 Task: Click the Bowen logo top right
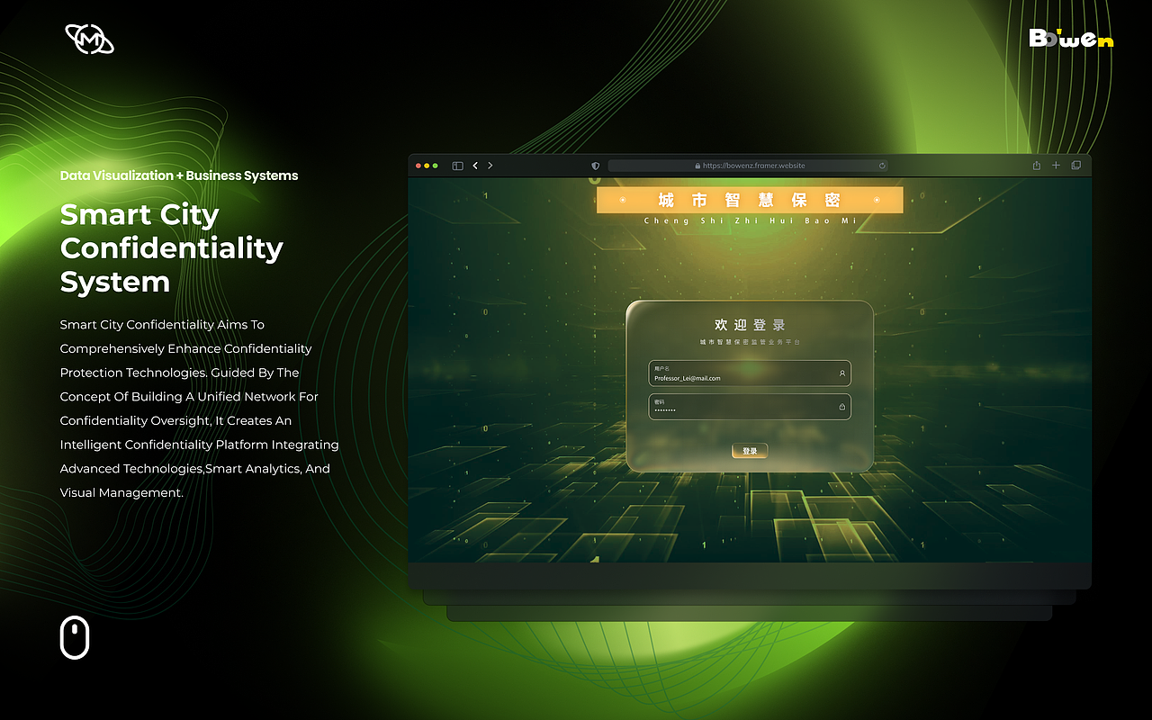pyautogui.click(x=1071, y=38)
